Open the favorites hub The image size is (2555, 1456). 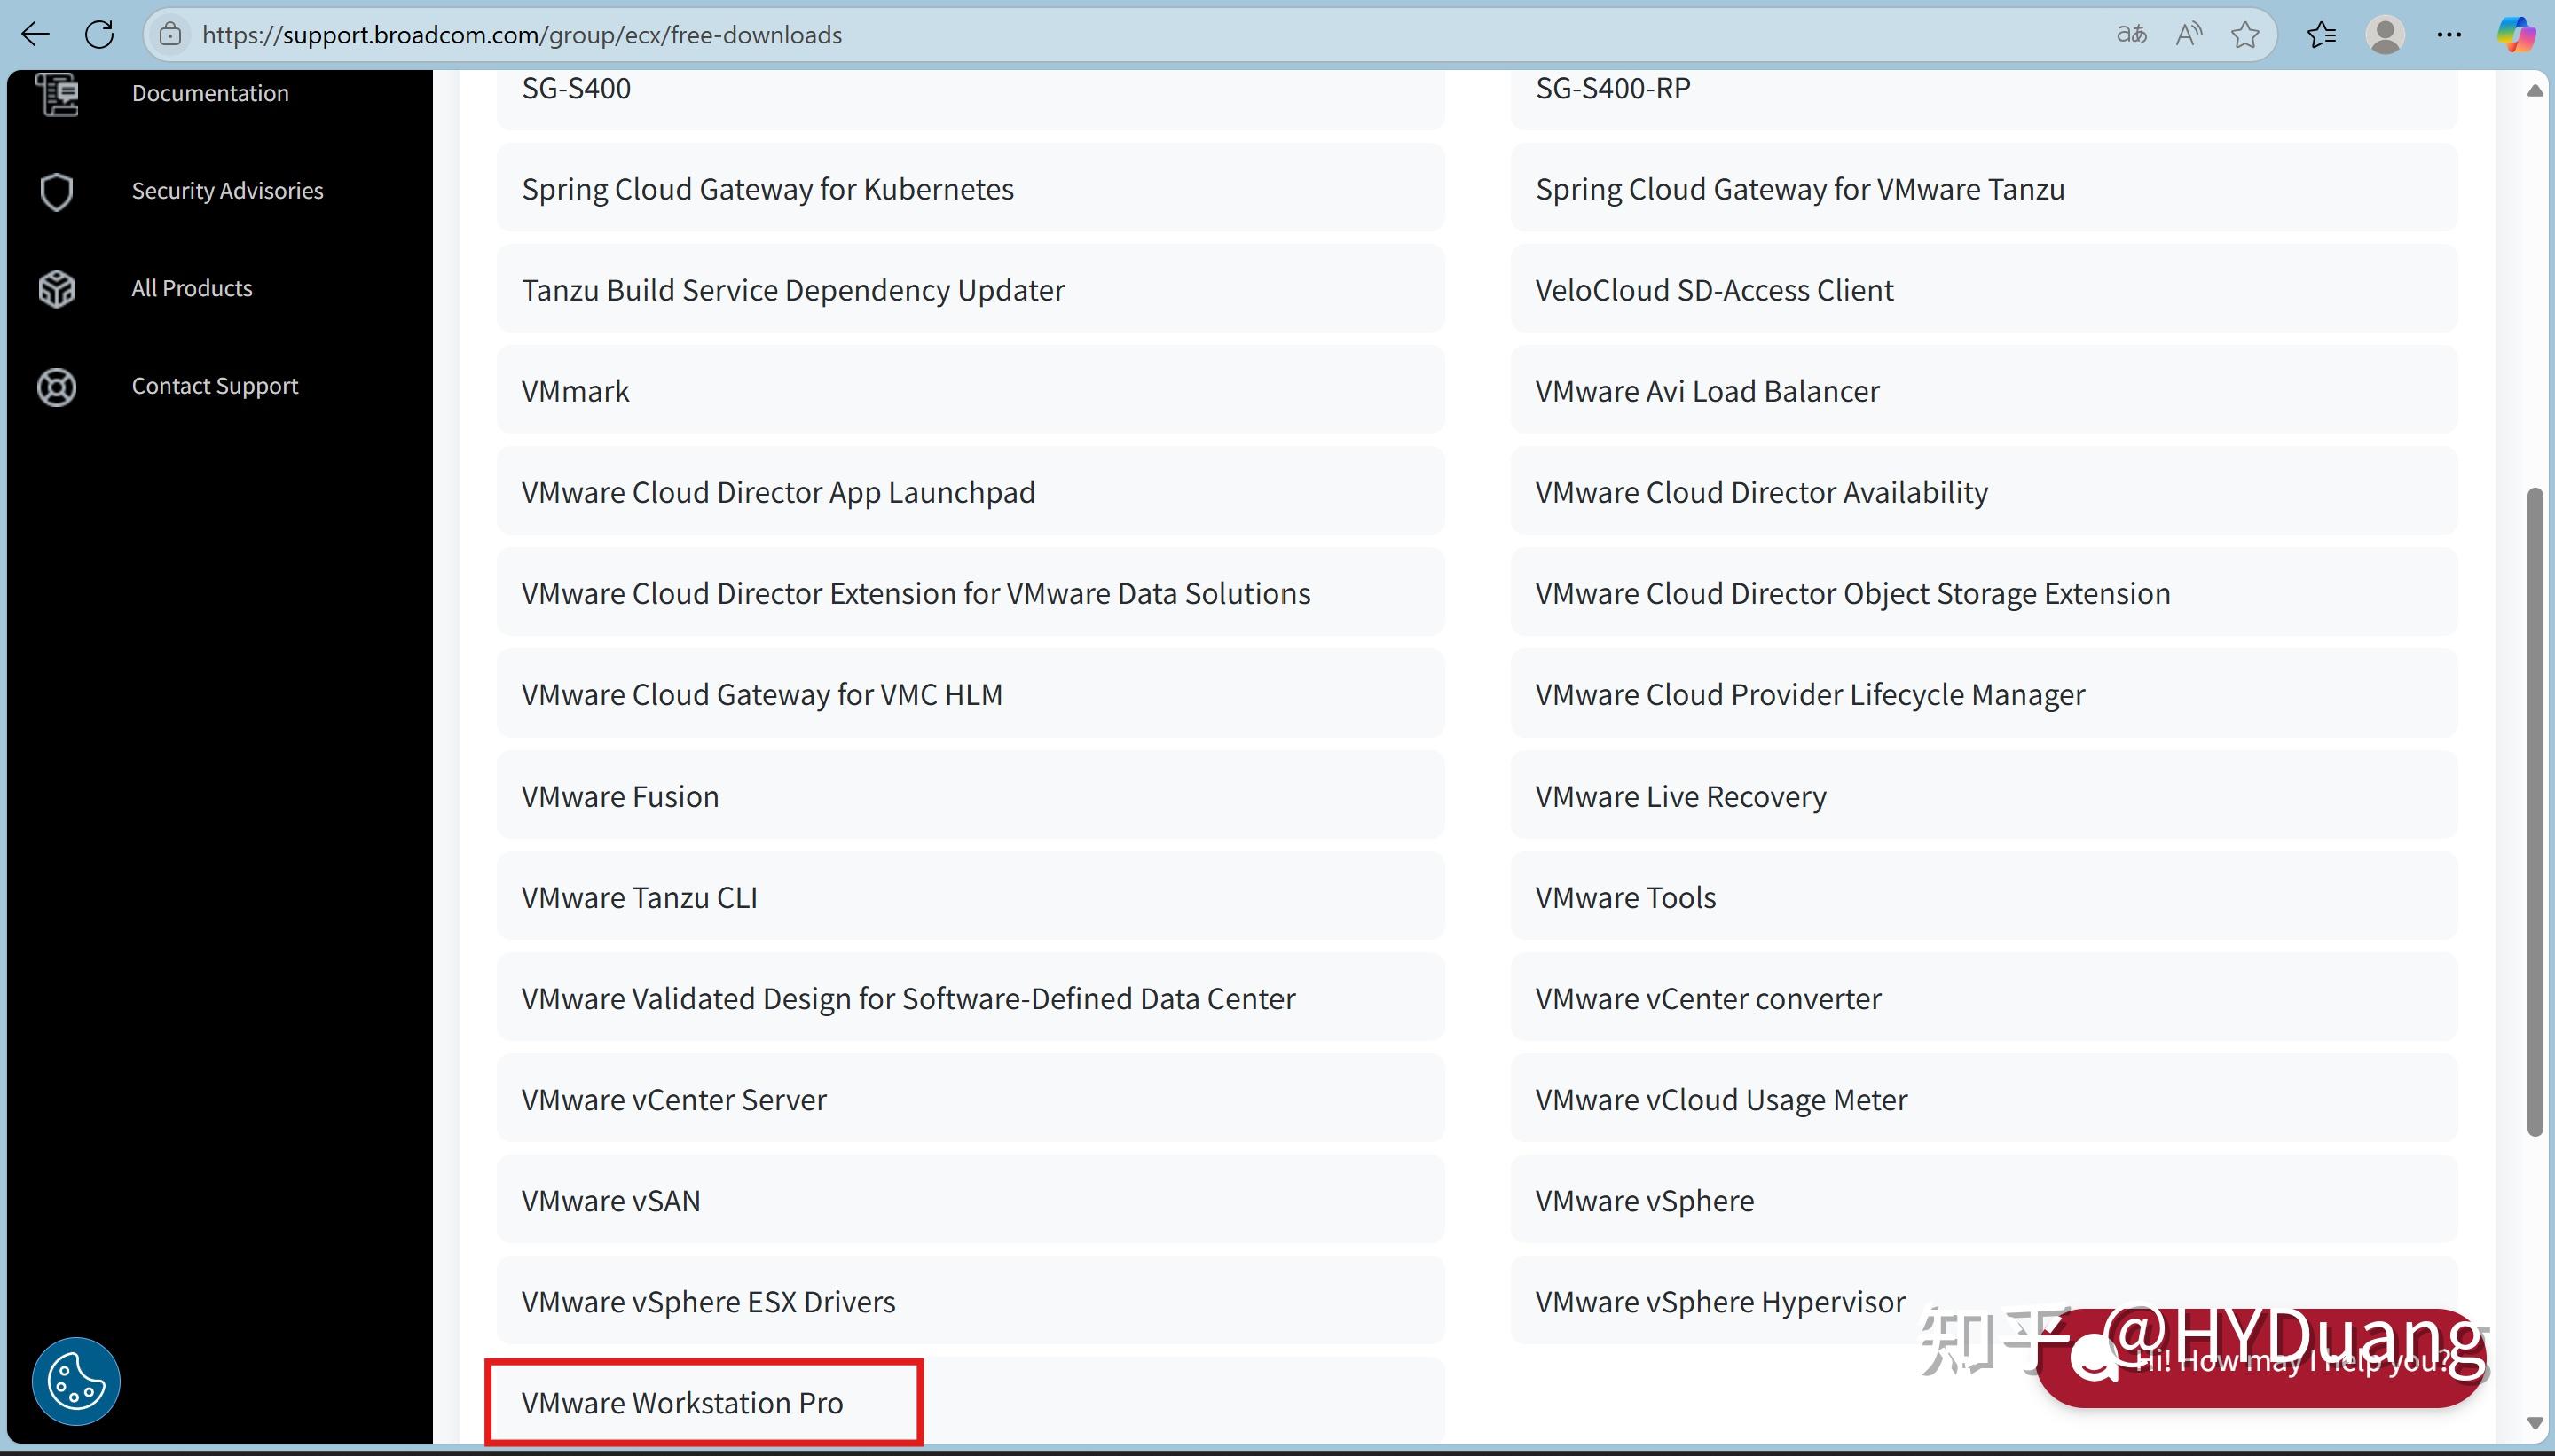[x=2323, y=34]
